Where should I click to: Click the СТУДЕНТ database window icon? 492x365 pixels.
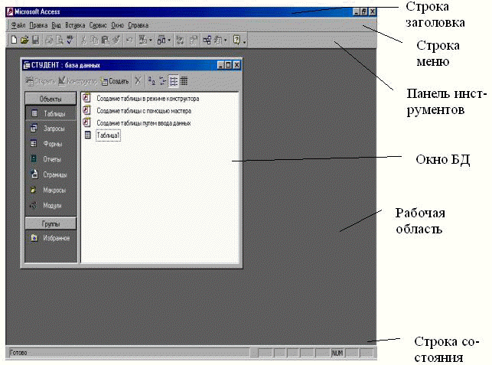27,65
